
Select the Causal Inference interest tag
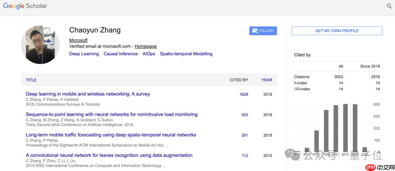tap(121, 54)
